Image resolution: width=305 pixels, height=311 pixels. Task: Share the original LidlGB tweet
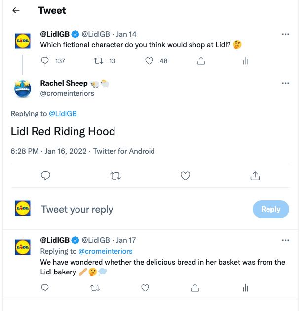201,61
